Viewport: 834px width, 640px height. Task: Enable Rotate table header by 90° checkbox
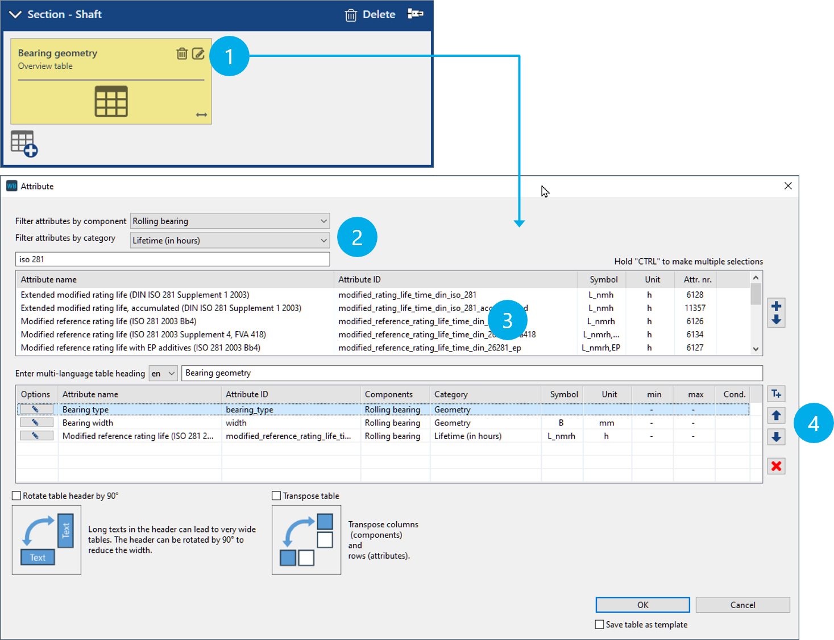click(x=17, y=496)
